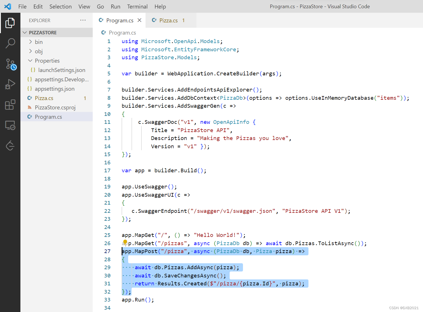This screenshot has height=312, width=423.
Task: Open Remote Explorer icon in activity bar
Action: [x=10, y=125]
